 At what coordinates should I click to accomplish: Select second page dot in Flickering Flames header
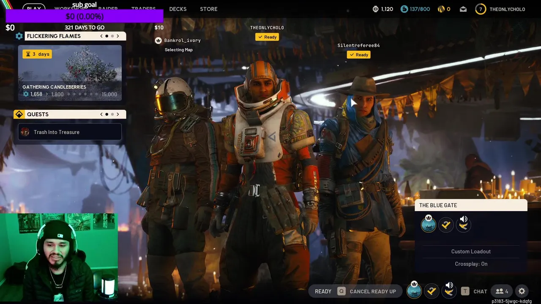click(112, 36)
